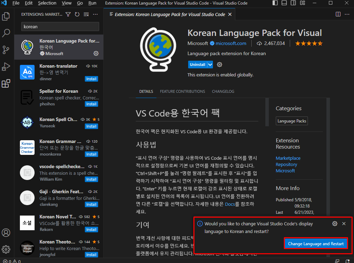The image size is (354, 263).
Task: Open the microsoft.com publisher link
Action: (231, 43)
